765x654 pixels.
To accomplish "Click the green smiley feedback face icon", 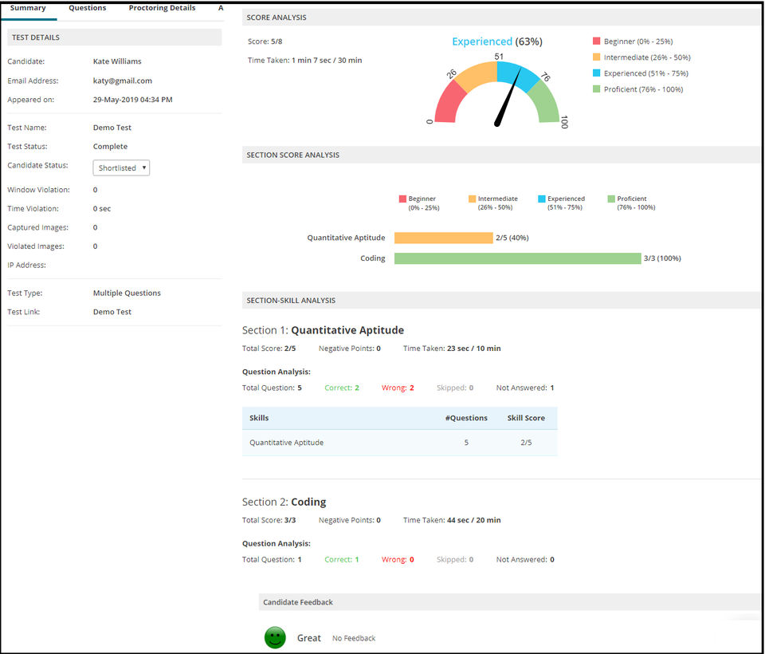I will pos(275,637).
